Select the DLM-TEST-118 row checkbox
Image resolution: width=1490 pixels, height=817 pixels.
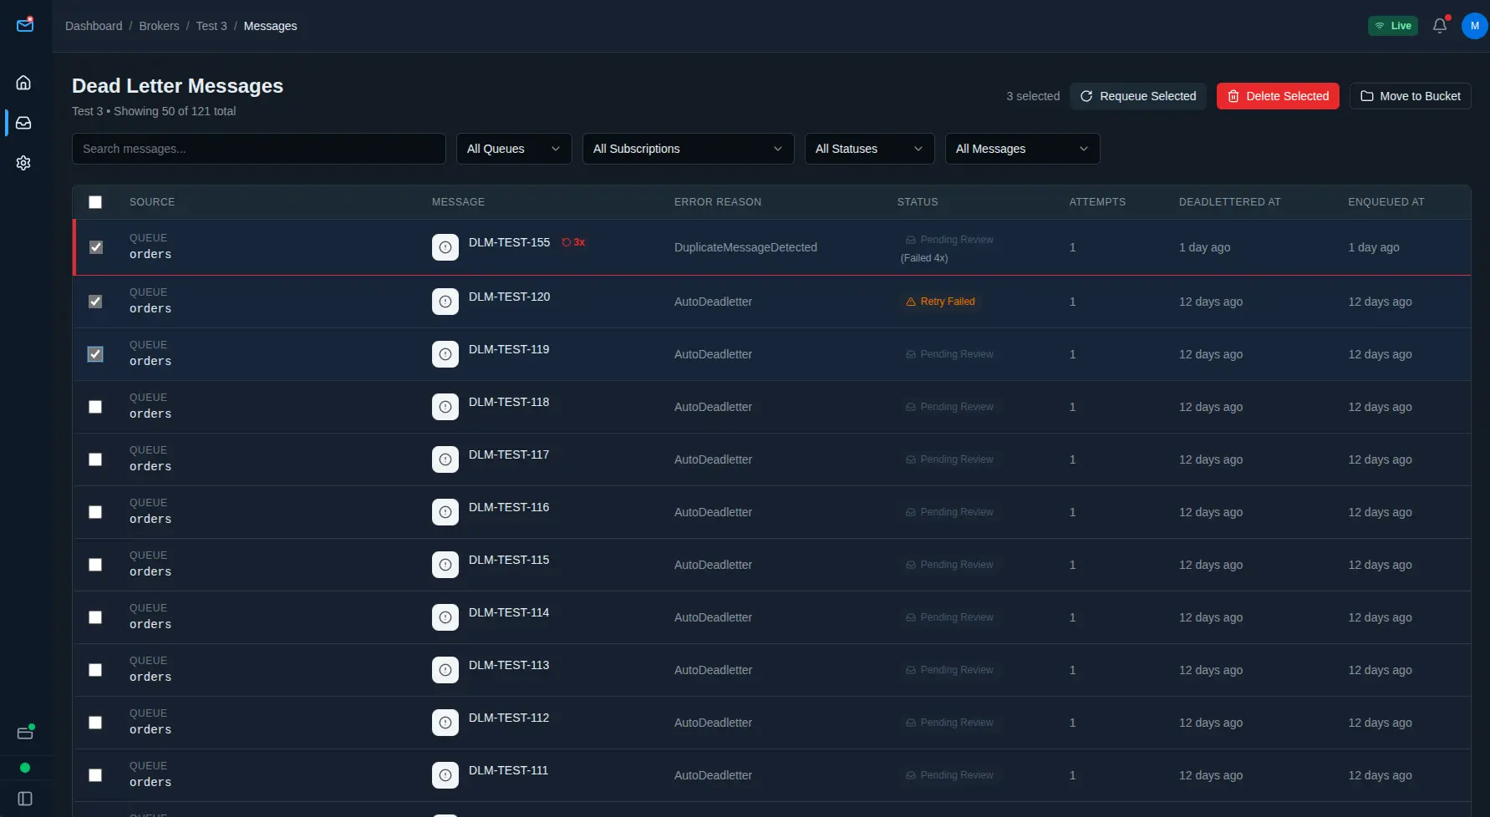click(94, 407)
